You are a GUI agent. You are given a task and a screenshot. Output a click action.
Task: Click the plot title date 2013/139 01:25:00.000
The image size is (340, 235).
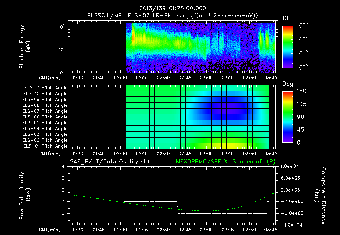[172, 8]
